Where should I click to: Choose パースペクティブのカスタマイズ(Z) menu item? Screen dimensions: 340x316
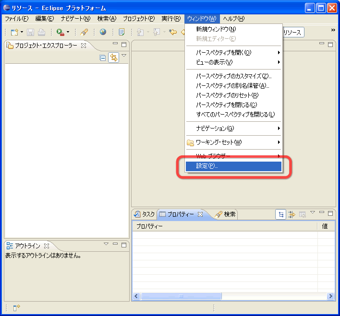coord(234,76)
